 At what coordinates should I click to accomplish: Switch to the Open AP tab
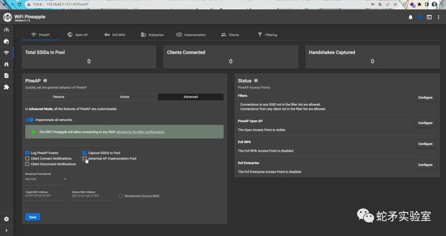[78, 35]
